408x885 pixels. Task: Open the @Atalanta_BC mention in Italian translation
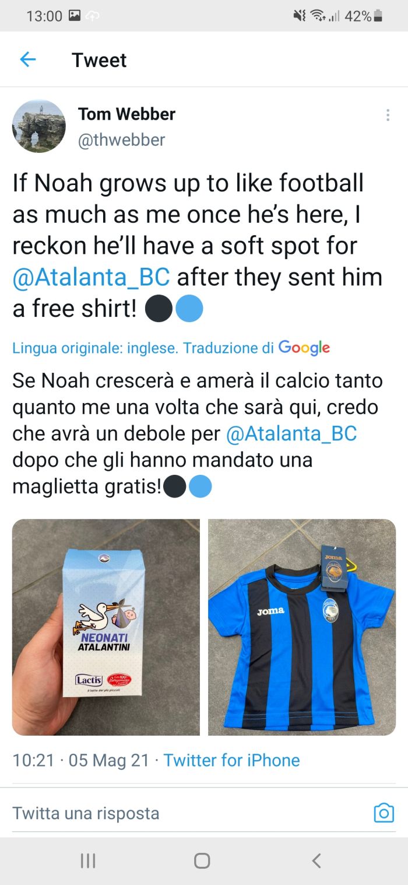(x=291, y=434)
